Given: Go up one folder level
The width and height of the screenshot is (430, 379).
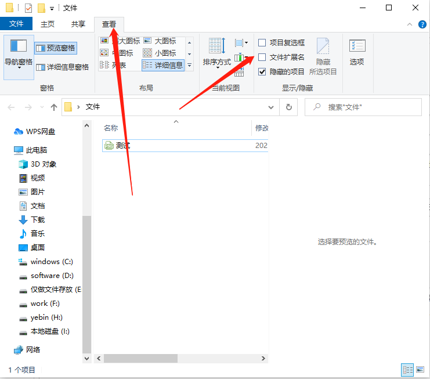Looking at the screenshot, I should click(54, 107).
